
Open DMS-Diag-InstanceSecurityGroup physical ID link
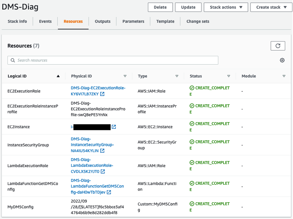click(x=92, y=145)
